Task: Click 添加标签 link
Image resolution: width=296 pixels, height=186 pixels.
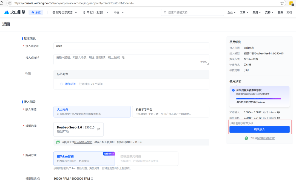Action: (70, 84)
